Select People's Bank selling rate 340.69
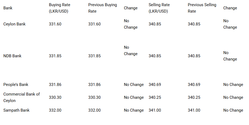 tap(155, 85)
